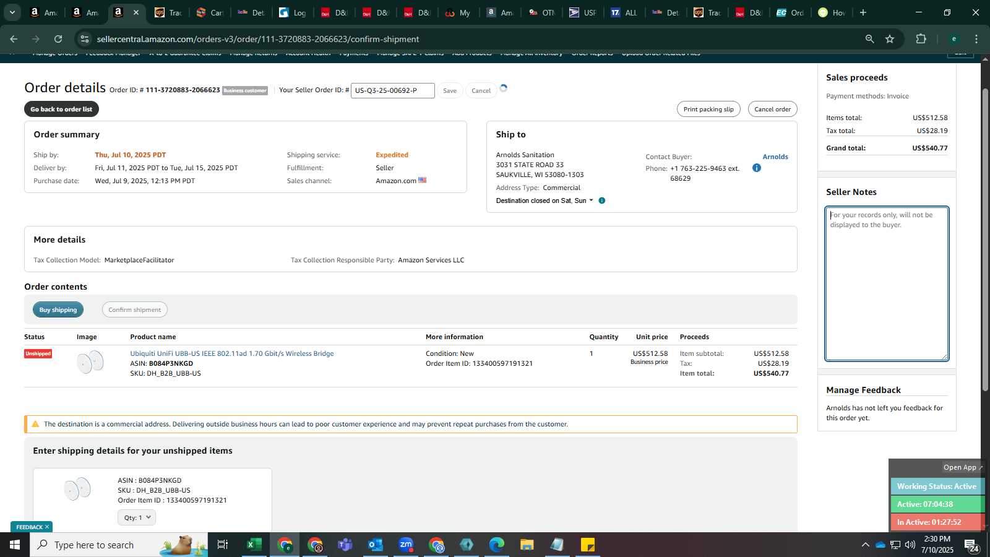Click the Cancel order button
Viewport: 990px width, 557px height.
click(772, 109)
